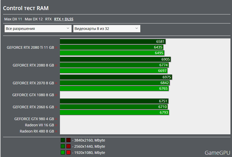This screenshot has width=232, height=157.
Task: Click the Radeon RX 480 8 GB label
Action: tap(37, 131)
